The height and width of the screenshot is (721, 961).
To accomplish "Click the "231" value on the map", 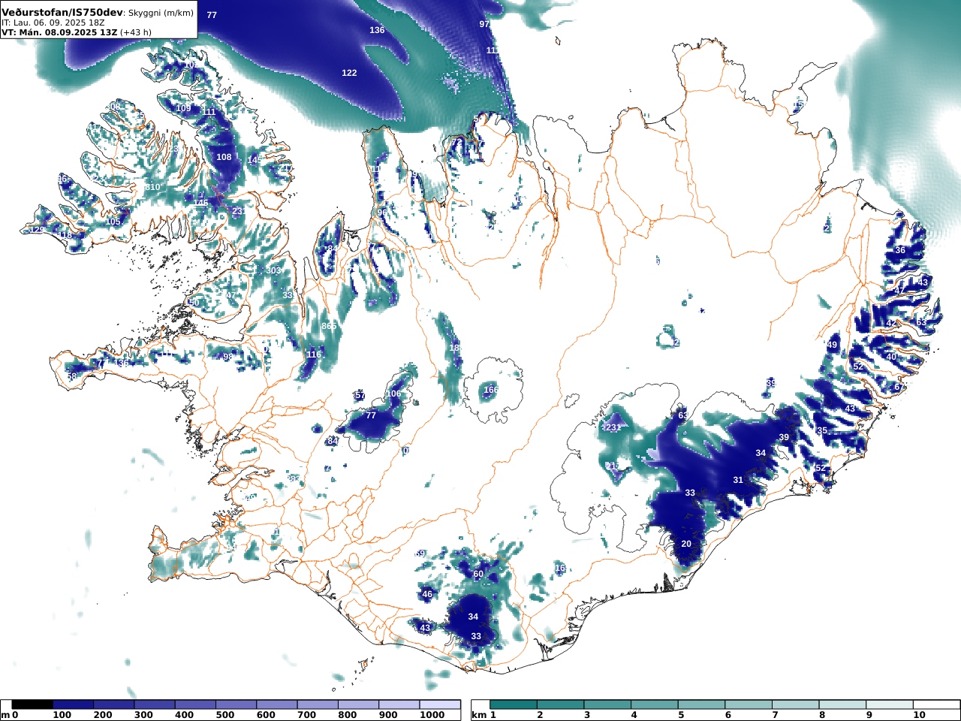I will click(613, 427).
